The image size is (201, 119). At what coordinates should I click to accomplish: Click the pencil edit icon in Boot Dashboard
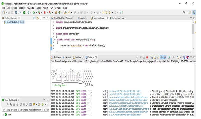pyautogui.click(x=27, y=105)
